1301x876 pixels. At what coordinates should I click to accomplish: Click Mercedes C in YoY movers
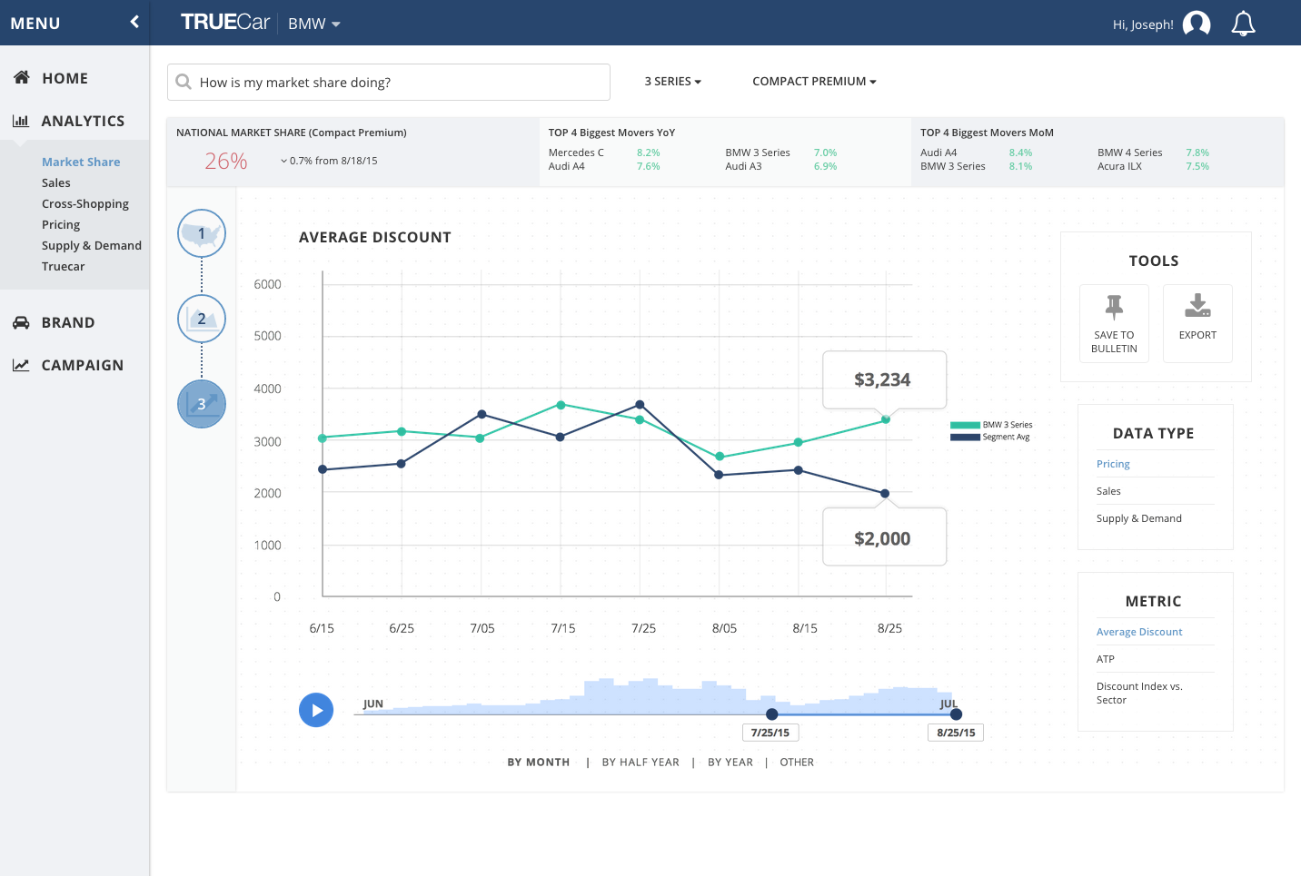[576, 153]
